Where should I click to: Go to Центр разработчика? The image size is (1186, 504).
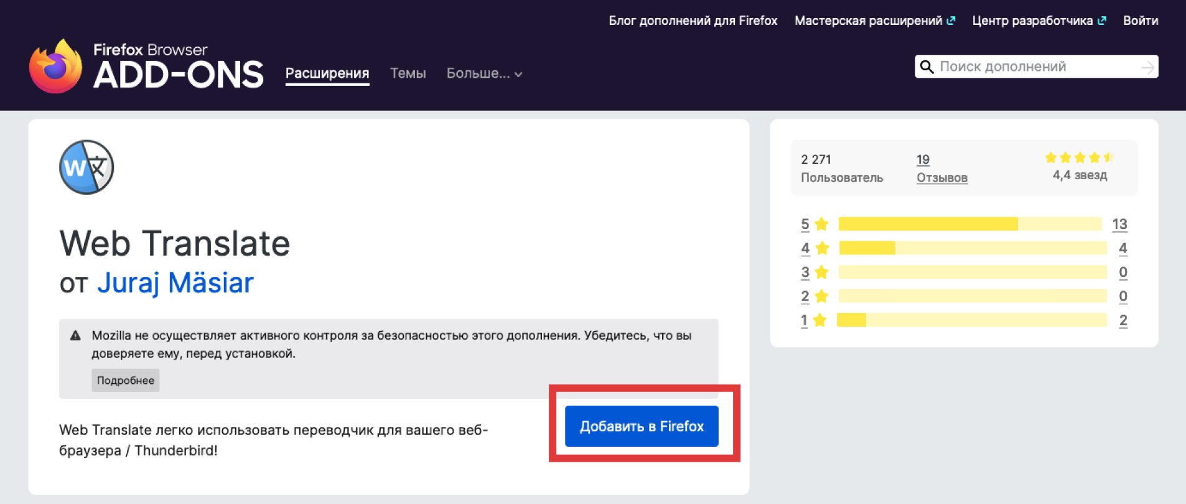[x=1039, y=21]
